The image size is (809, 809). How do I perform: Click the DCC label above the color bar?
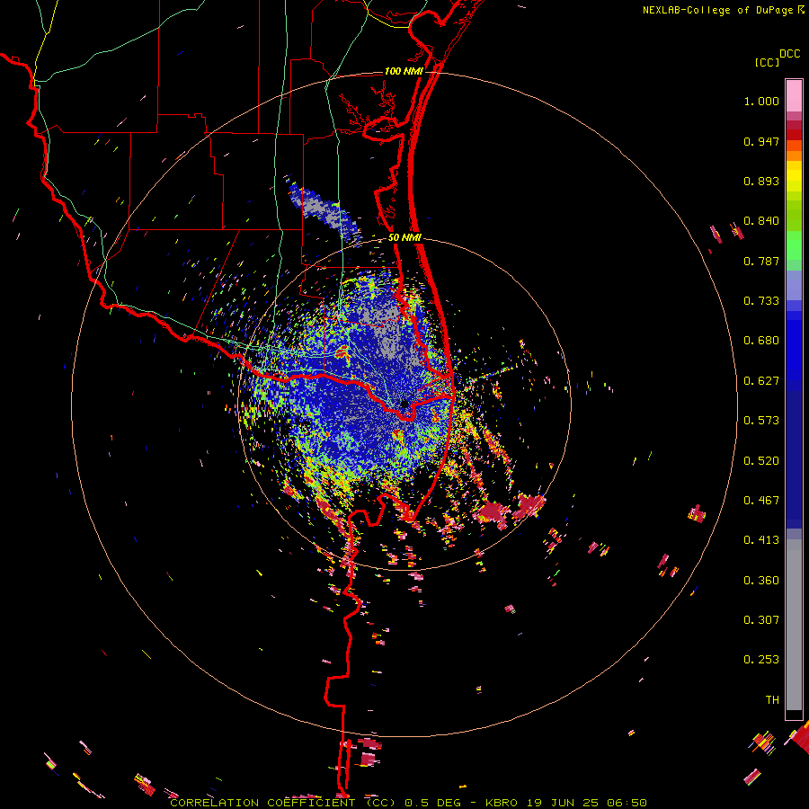tap(790, 54)
